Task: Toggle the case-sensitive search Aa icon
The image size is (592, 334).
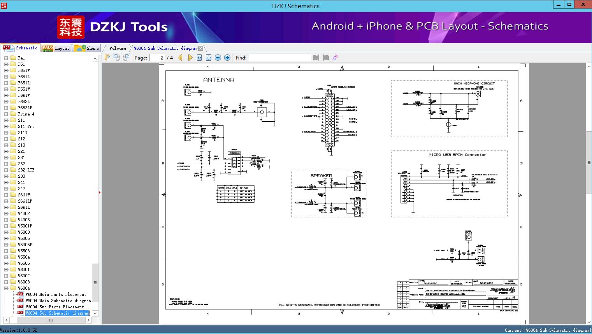Action: pos(335,57)
